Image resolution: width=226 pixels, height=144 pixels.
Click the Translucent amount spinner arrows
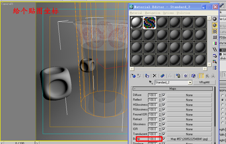click(x=160, y=134)
